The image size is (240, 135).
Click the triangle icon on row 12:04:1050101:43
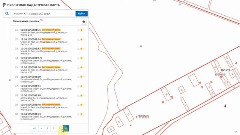coord(78,114)
